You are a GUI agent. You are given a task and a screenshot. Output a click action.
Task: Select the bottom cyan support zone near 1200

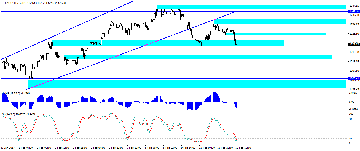pos(186,84)
